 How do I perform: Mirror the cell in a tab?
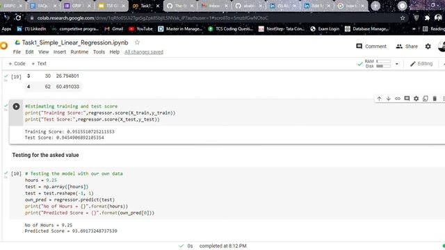pyautogui.click(x=425, y=99)
